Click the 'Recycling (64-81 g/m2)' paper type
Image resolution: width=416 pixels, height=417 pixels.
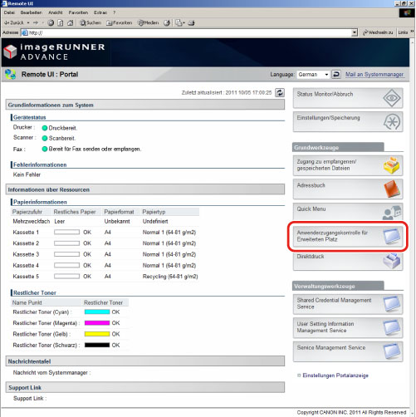tap(170, 277)
